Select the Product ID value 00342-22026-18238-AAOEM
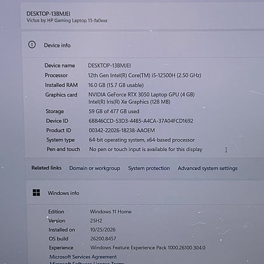 pos(122,130)
